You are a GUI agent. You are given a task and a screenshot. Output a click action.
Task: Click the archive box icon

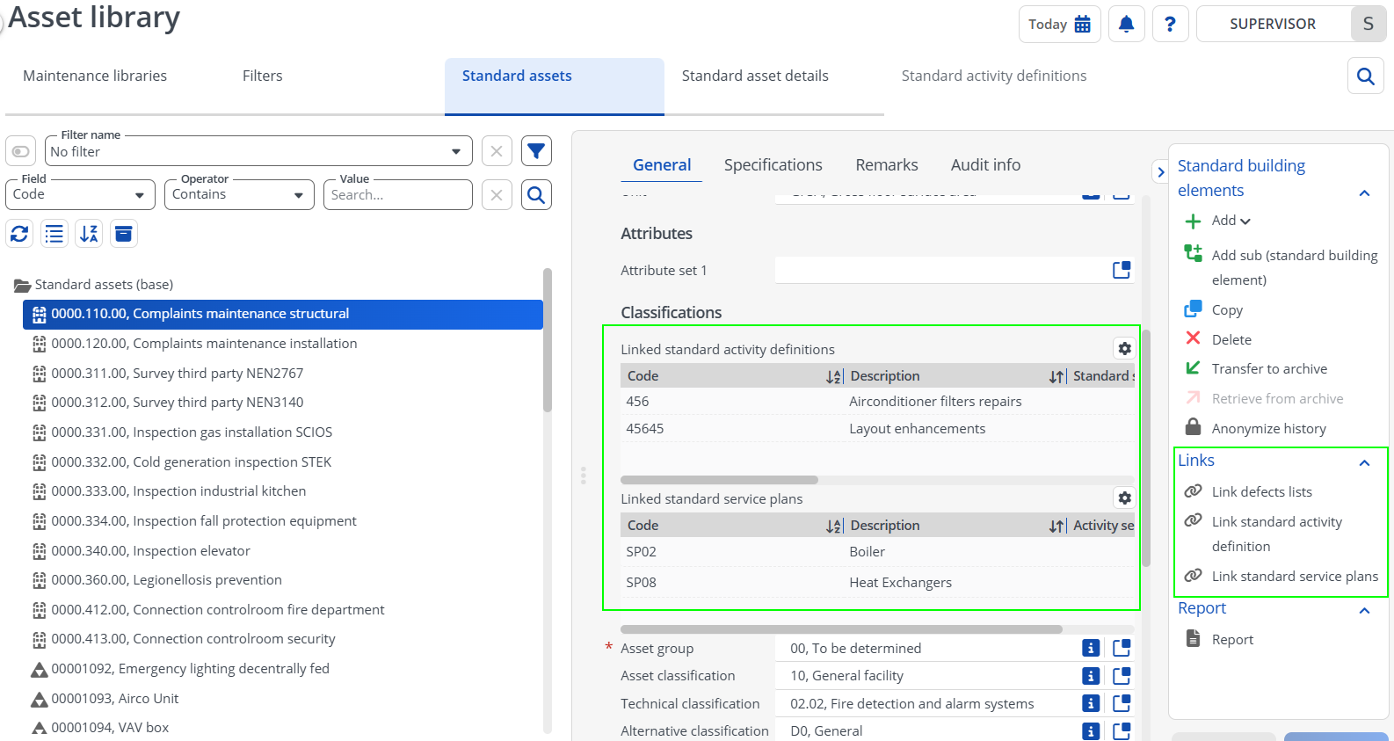pyautogui.click(x=124, y=234)
